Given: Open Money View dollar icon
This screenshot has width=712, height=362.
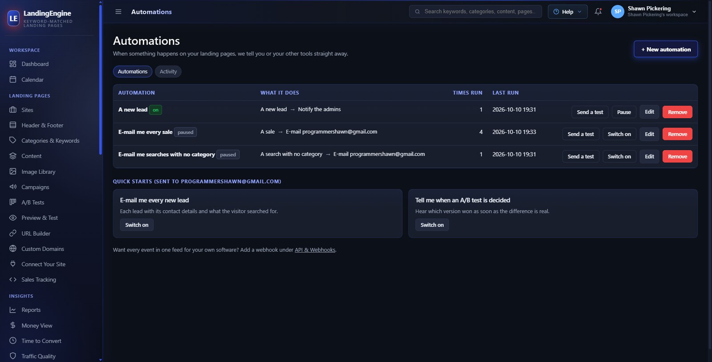Looking at the screenshot, I should click(x=13, y=326).
